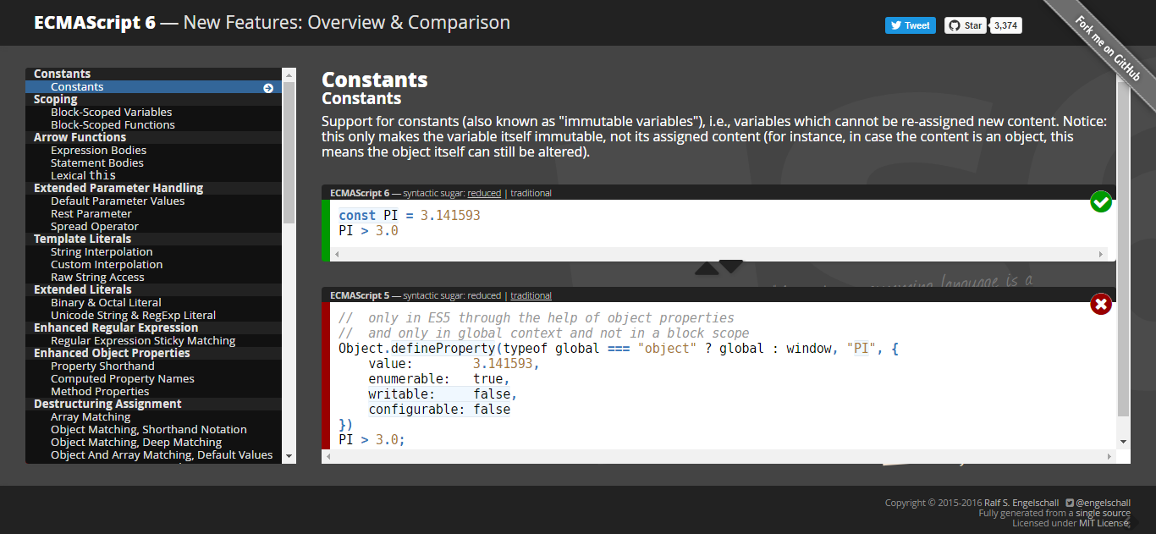Viewport: 1156px width, 534px height.
Task: Select Block-Scoped Variables in the sidebar
Action: [111, 112]
